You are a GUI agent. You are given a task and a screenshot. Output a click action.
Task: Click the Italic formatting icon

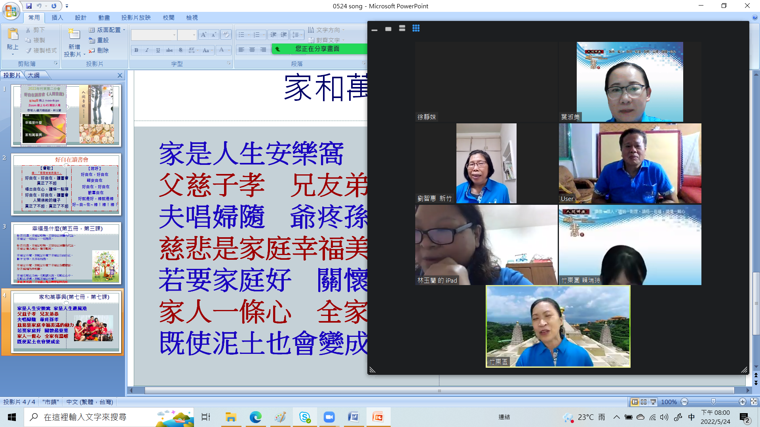[147, 50]
